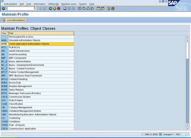This screenshot has width=191, height=138.
Task: Click the red Cancel icon
Action: click(59, 8)
